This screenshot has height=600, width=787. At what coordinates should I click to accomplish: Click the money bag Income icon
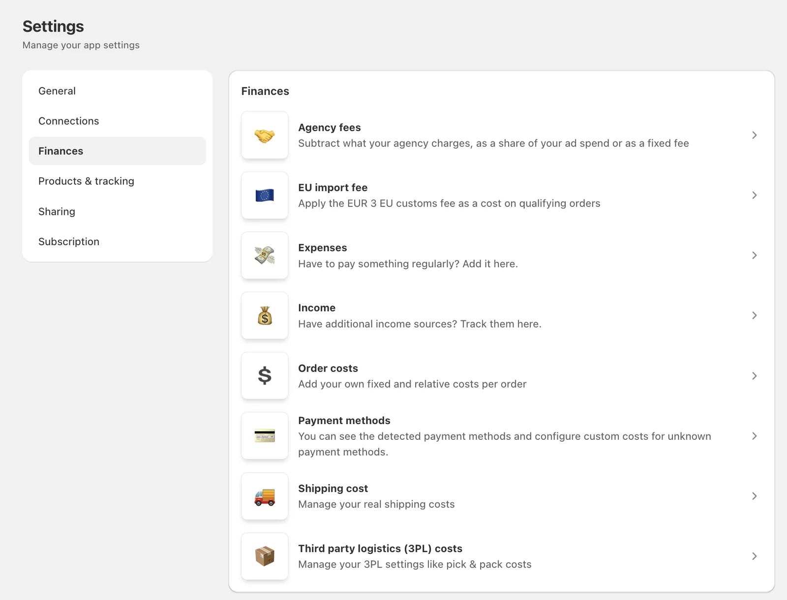pyautogui.click(x=265, y=315)
